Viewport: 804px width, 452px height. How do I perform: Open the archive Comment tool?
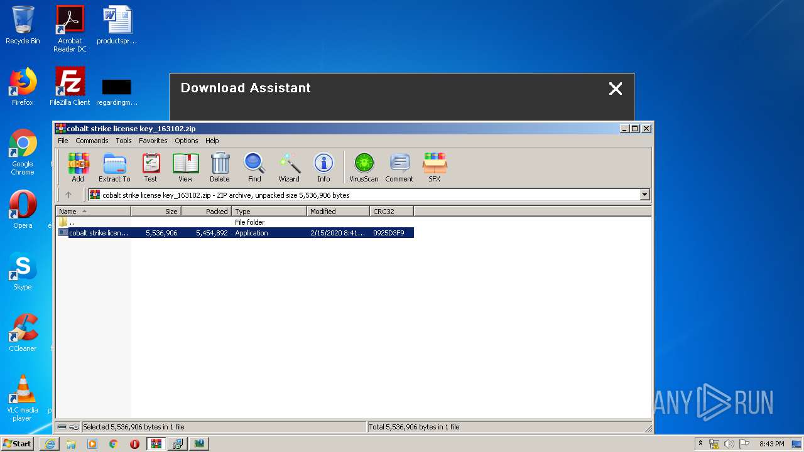pyautogui.click(x=399, y=168)
